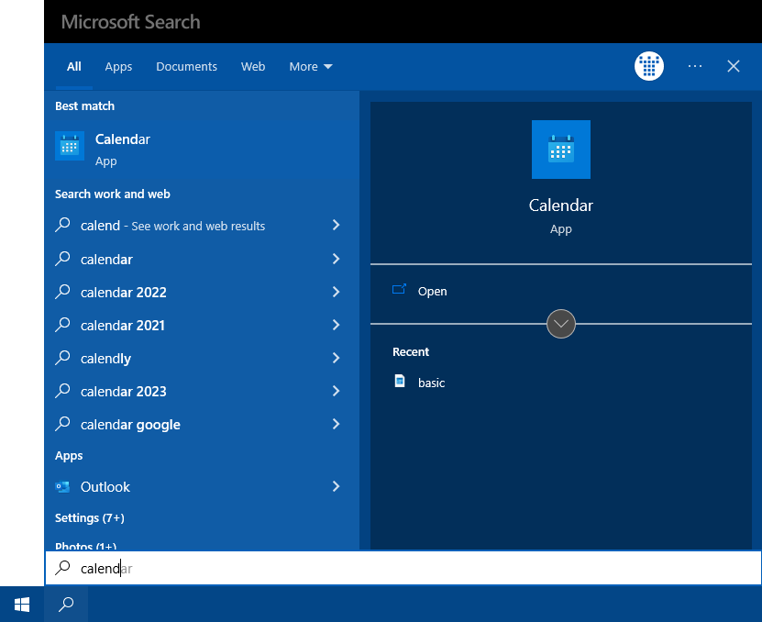Choose the 'calendar 2023' suggestion text
This screenshot has height=622, width=762.
tap(124, 392)
